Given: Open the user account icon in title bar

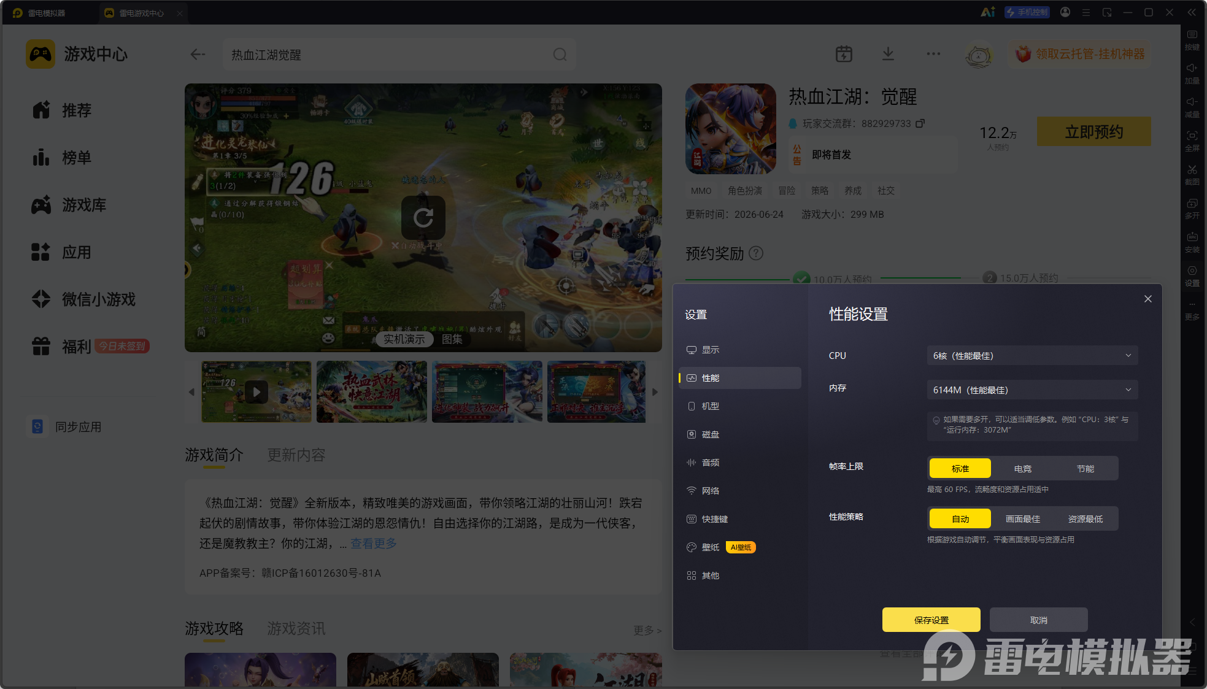Looking at the screenshot, I should [x=1065, y=12].
